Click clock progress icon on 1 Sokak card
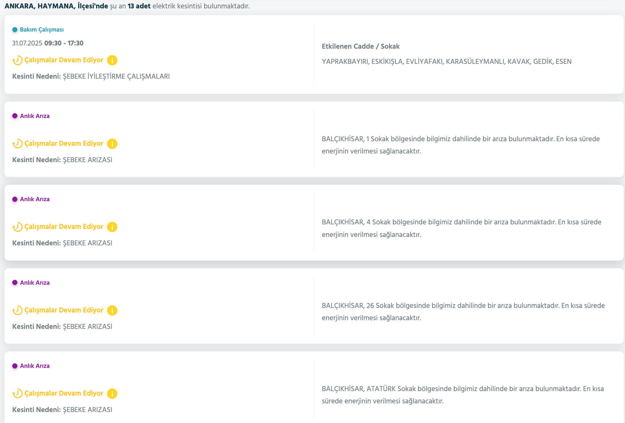 (17, 144)
